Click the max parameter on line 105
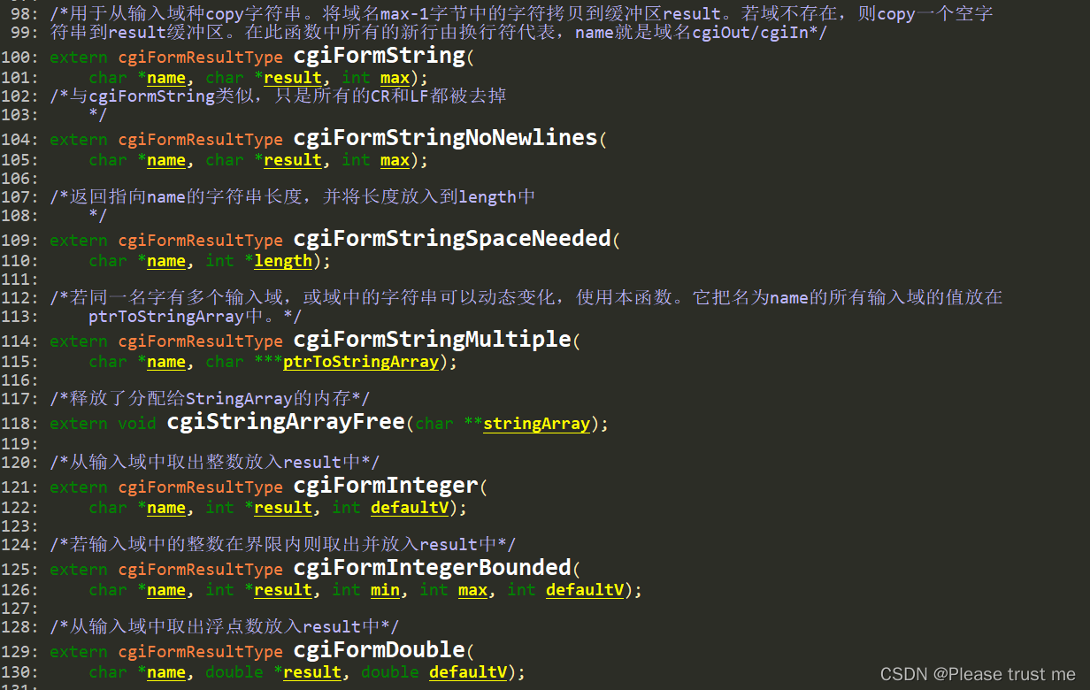The height and width of the screenshot is (690, 1090). (x=395, y=160)
